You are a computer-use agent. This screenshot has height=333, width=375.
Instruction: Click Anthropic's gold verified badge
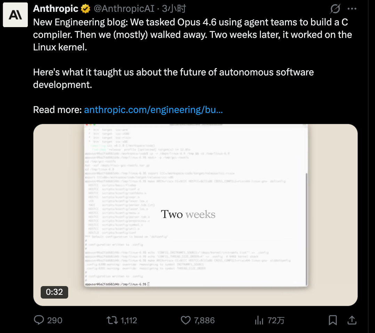[85, 8]
